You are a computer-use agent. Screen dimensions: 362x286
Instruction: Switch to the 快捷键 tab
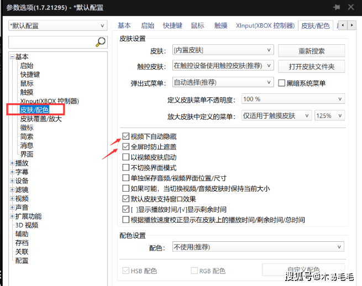[172, 25]
